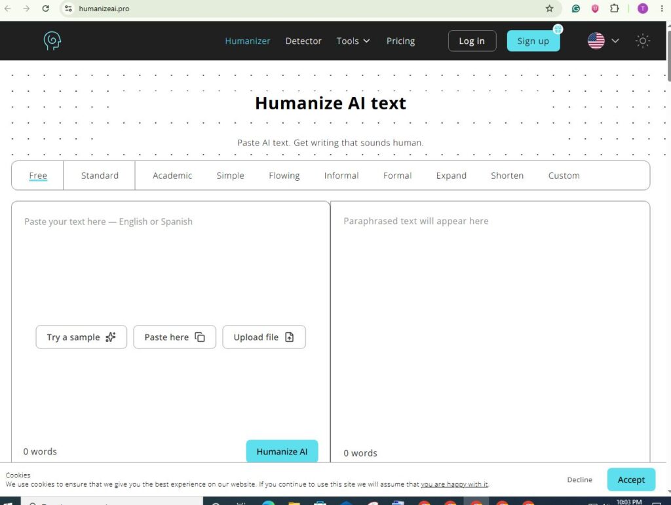Click the 'Paste AI text. Get writing' subtitle
The height and width of the screenshot is (505, 671).
click(x=330, y=143)
